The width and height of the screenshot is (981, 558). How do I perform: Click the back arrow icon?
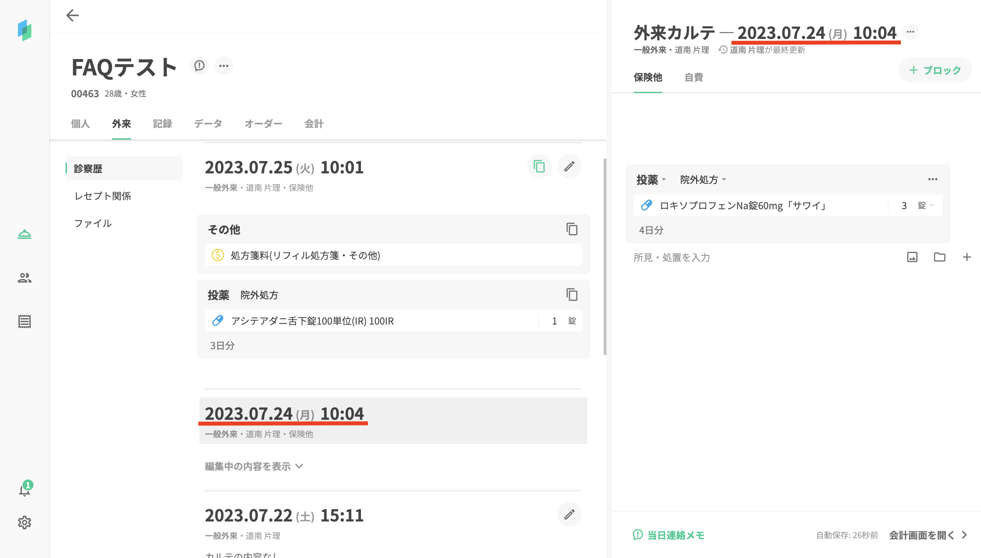(72, 15)
